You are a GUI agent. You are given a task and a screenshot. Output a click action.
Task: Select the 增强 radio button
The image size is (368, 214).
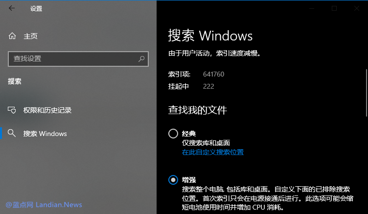(173, 180)
